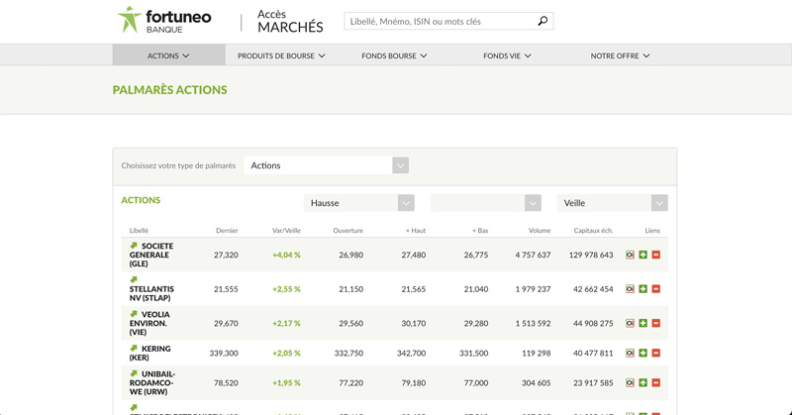Expand the ACTIONS navigation menu

(x=168, y=55)
